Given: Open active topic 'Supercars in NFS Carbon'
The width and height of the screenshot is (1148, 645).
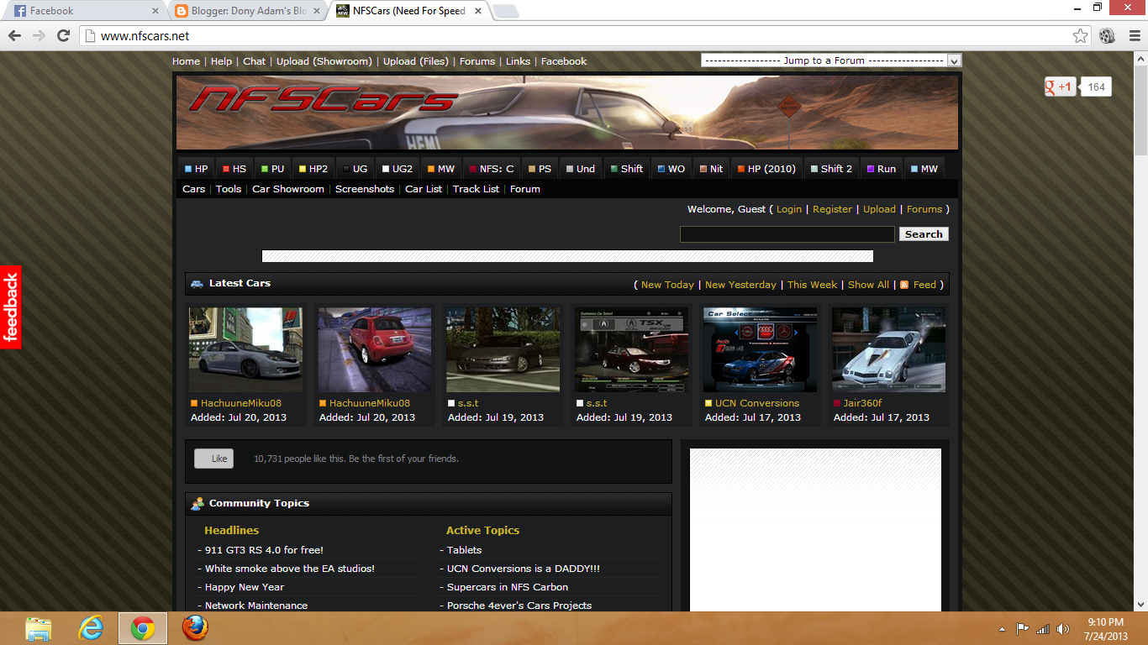Looking at the screenshot, I should 508,587.
